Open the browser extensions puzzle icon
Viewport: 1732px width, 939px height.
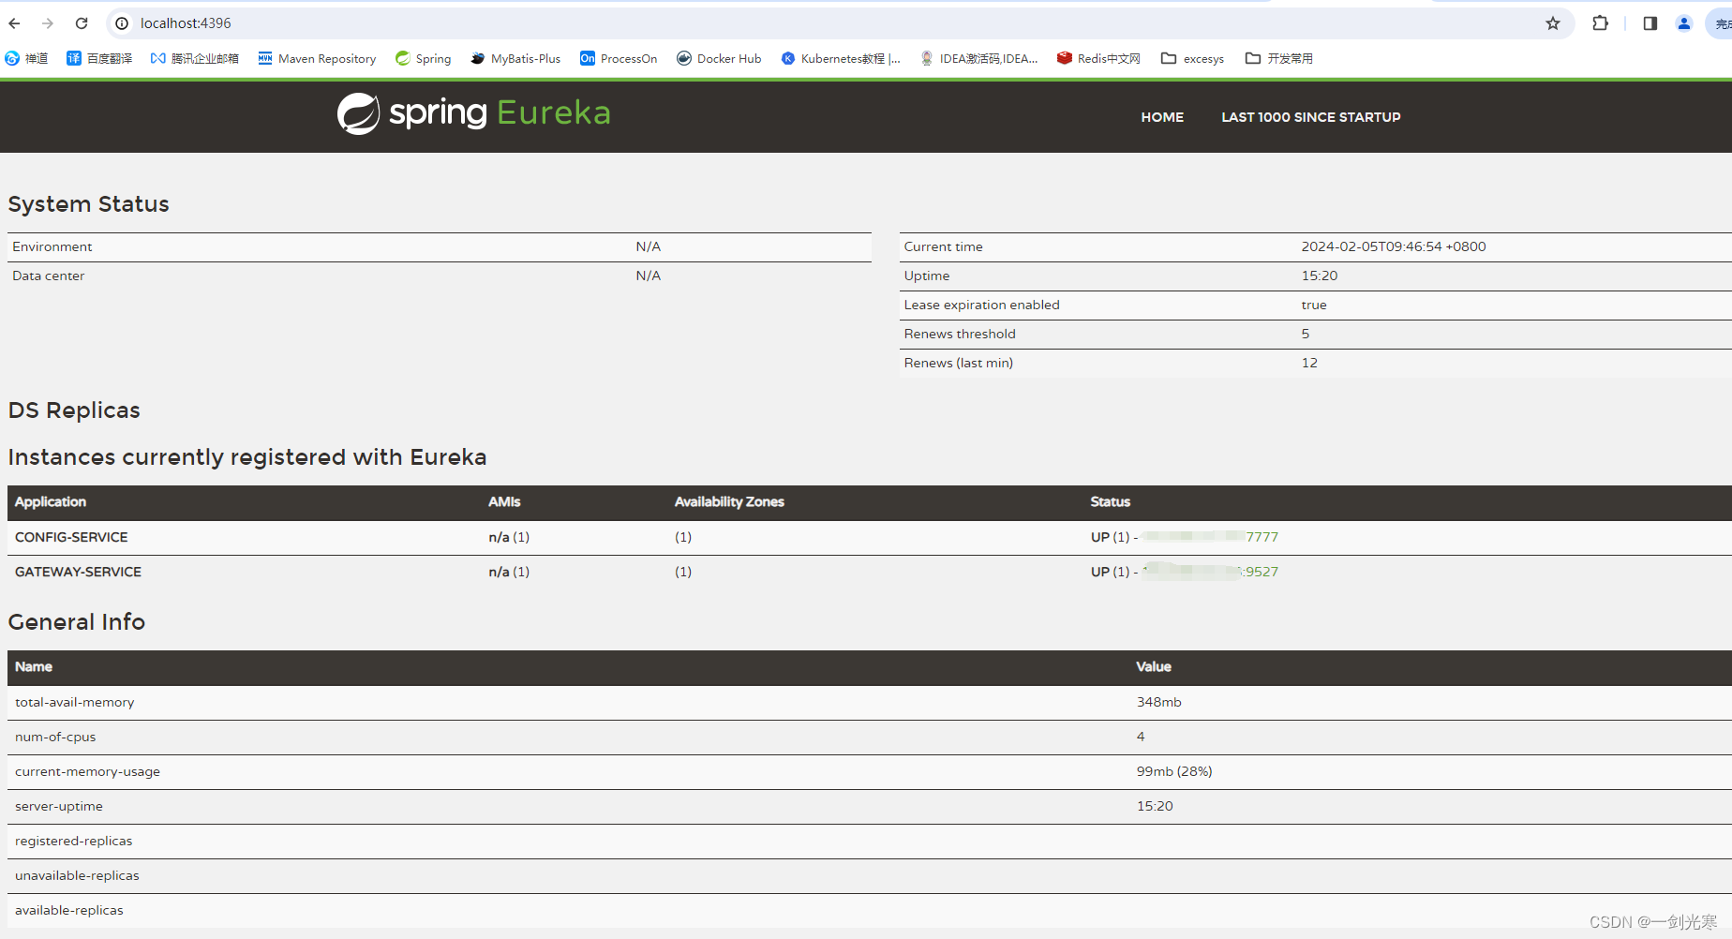(x=1601, y=23)
